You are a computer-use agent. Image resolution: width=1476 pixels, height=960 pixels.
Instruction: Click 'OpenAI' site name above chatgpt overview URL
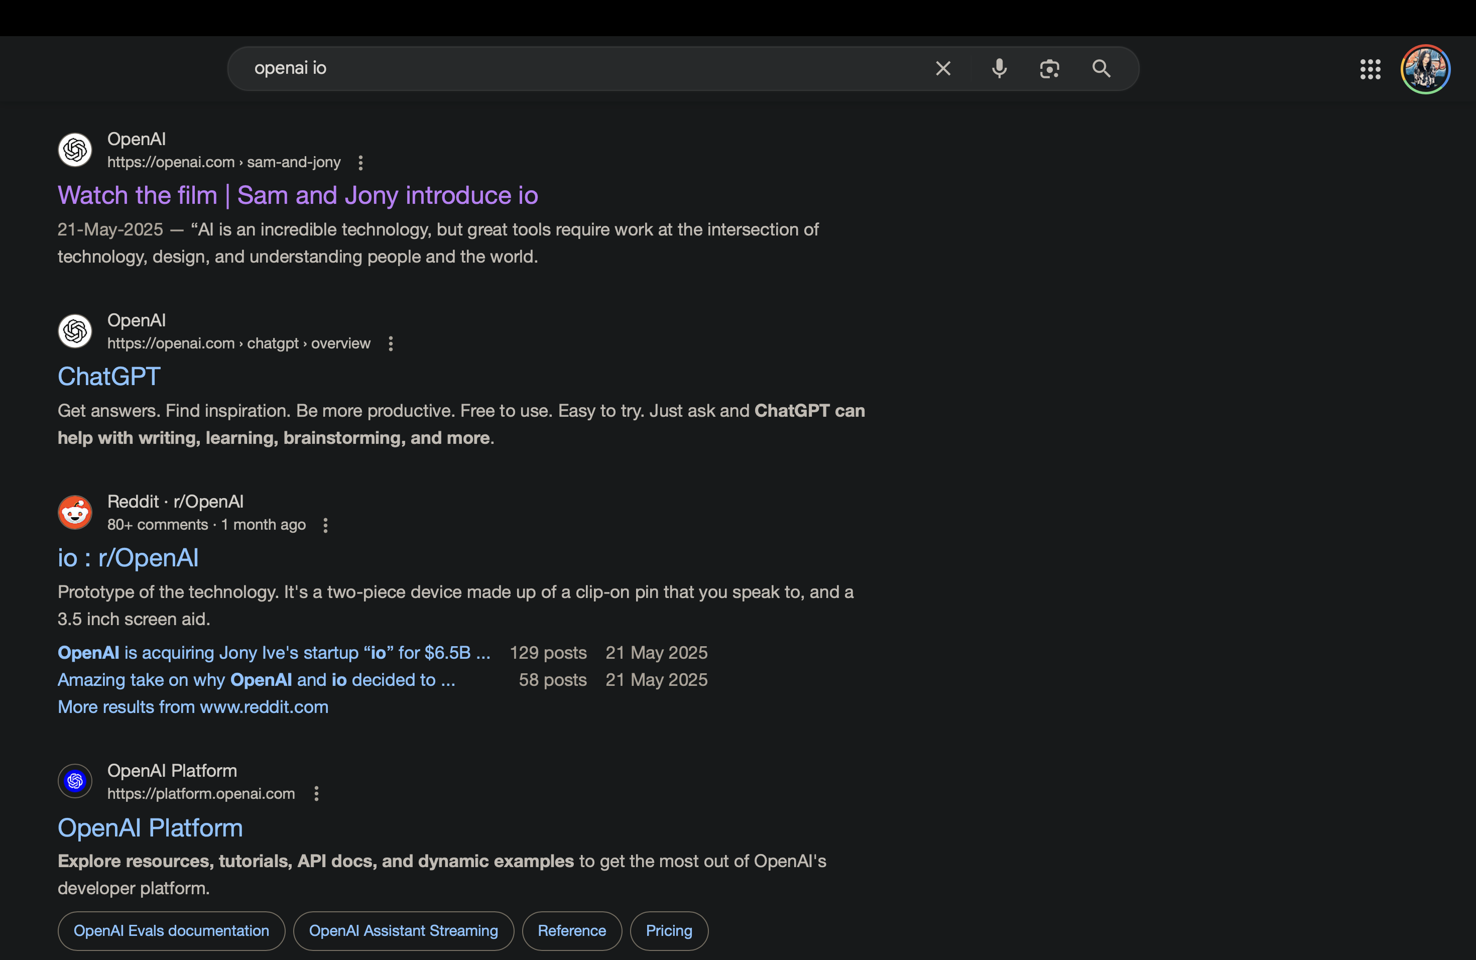[137, 320]
